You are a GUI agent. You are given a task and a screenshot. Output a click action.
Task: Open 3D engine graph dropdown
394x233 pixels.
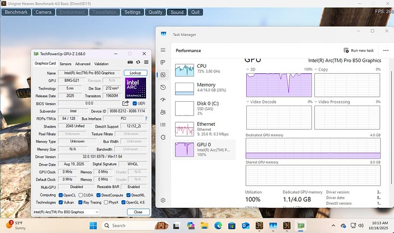[x=248, y=69]
